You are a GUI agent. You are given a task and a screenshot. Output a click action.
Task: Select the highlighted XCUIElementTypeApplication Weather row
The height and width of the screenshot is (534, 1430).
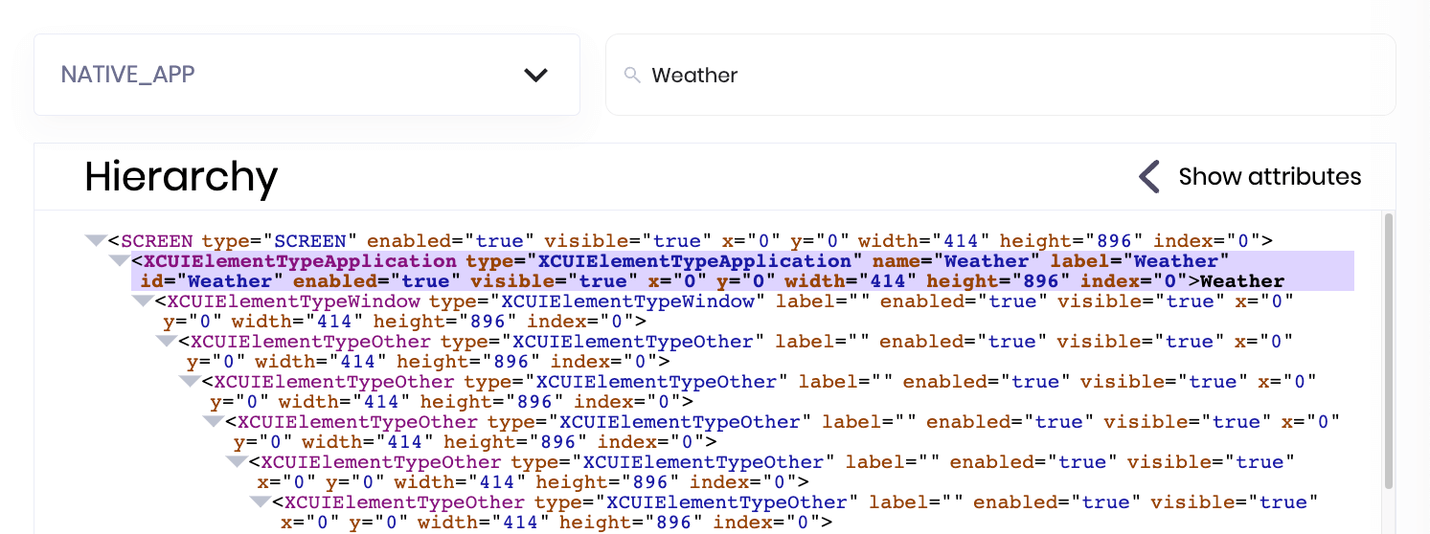click(x=742, y=271)
